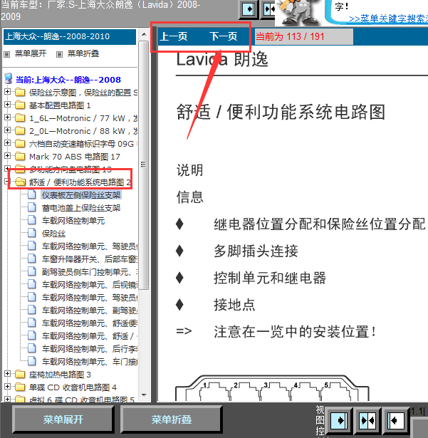Select 副驾驶员侧车门控制单元 tree item
Image resolution: width=428 pixels, height=438 pixels.
90,272
